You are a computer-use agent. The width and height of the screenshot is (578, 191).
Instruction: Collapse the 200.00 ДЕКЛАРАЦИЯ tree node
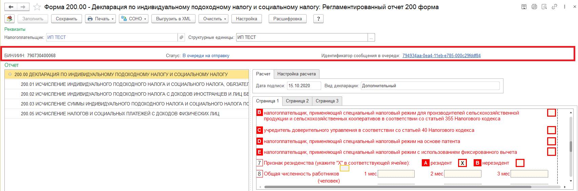(10, 74)
